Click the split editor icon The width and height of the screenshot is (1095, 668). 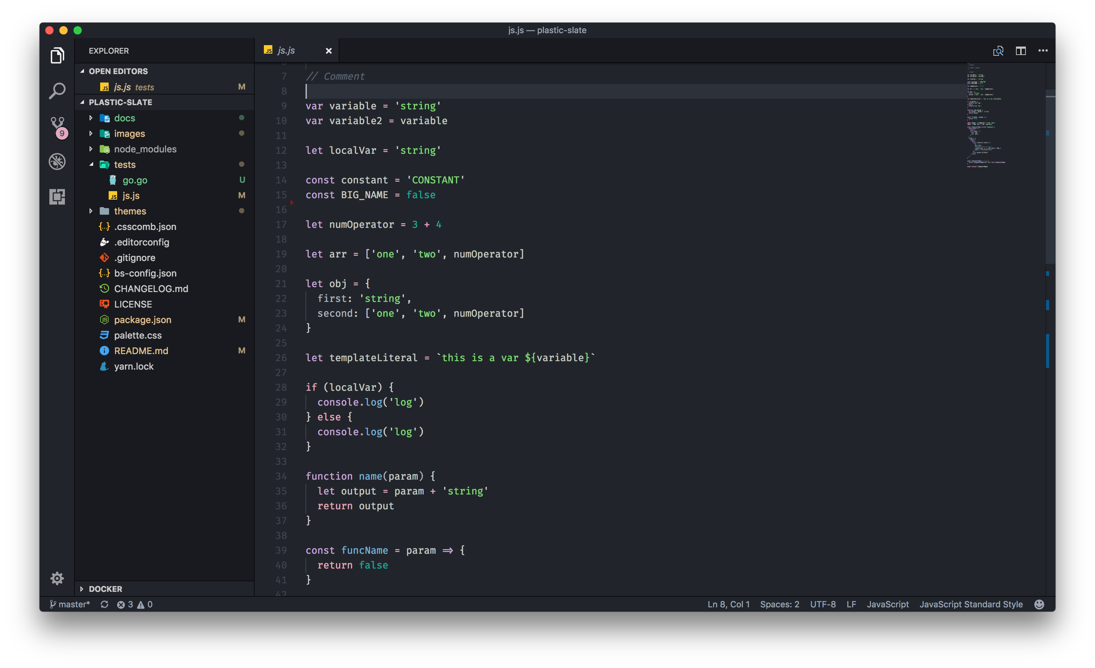tap(1020, 51)
